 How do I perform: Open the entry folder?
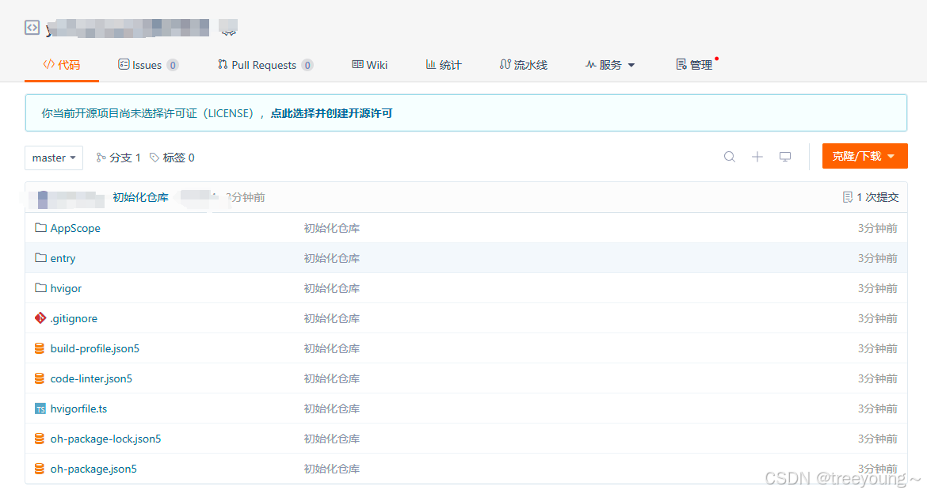point(63,258)
